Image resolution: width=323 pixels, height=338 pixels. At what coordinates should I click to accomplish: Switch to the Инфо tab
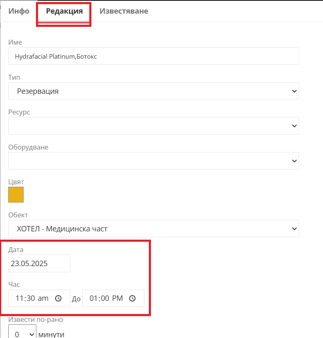point(19,11)
